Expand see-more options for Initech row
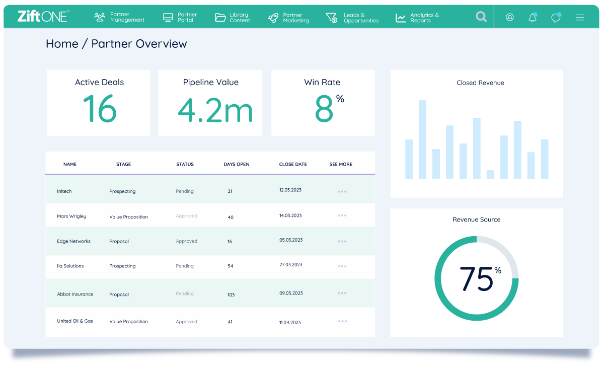Screen dimensions: 604x367 pyautogui.click(x=342, y=191)
